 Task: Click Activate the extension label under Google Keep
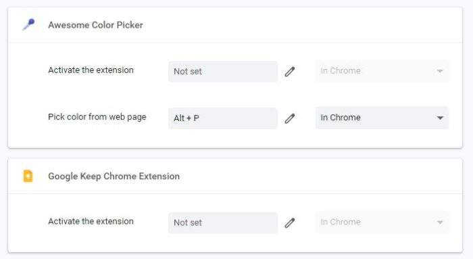point(91,221)
